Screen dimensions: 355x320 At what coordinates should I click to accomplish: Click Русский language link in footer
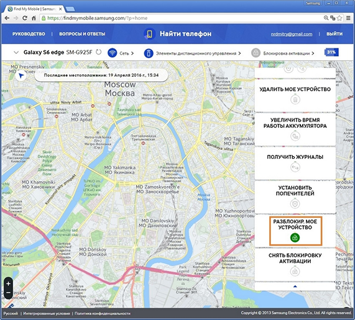coord(11,313)
